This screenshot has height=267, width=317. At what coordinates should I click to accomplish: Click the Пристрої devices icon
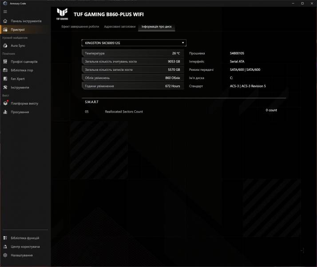pos(5,30)
